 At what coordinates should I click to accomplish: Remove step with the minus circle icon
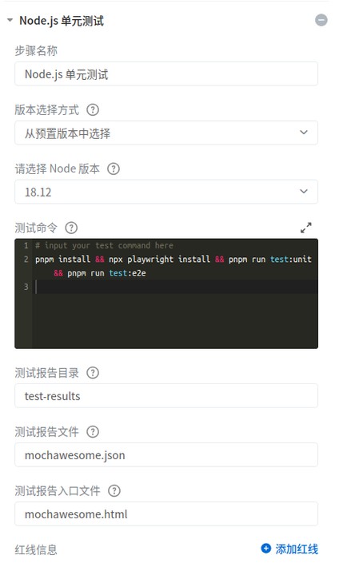[321, 20]
